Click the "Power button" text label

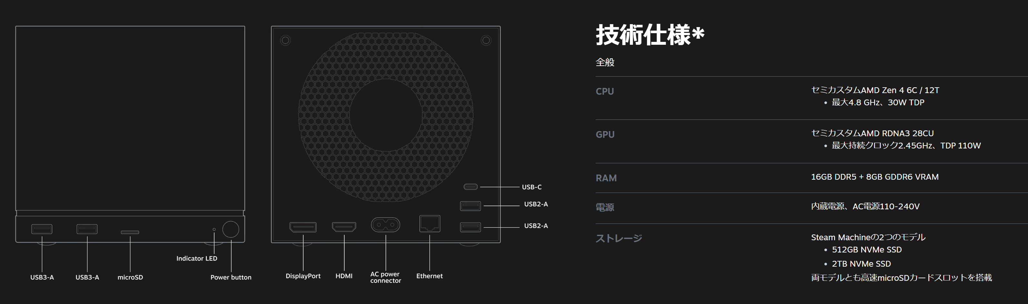(x=231, y=277)
